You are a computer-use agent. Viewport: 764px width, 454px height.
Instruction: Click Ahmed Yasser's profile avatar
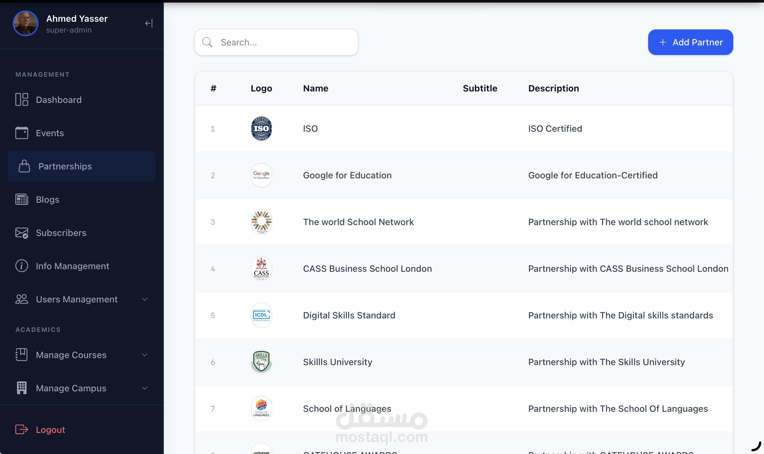[x=26, y=23]
